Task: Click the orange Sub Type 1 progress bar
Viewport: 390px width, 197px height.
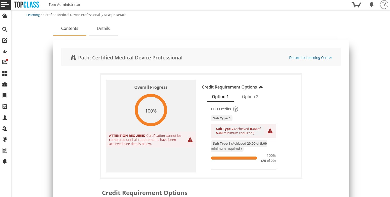Action: (234, 158)
